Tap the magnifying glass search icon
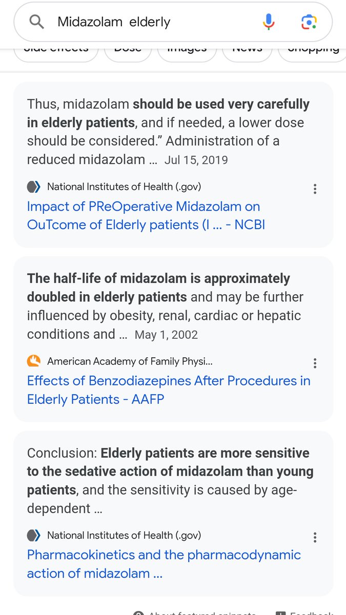Image resolution: width=346 pixels, height=615 pixels. point(36,22)
